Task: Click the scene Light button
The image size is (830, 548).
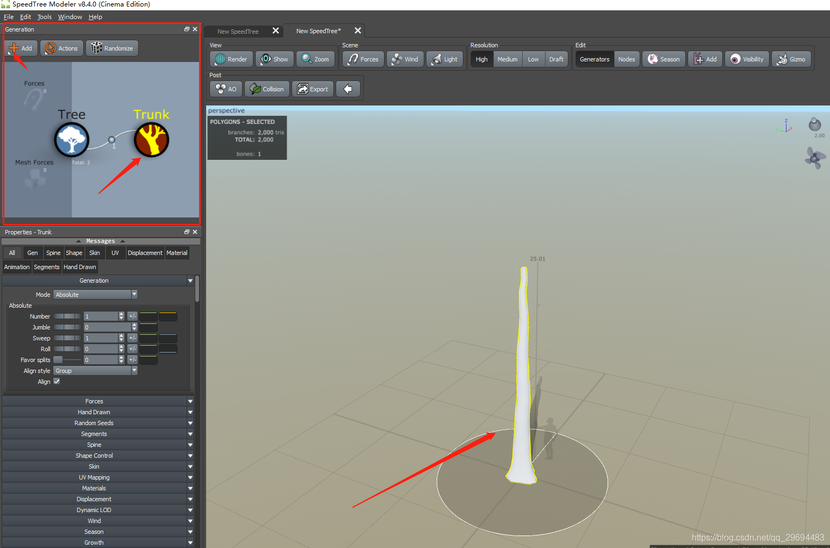Action: 445,59
